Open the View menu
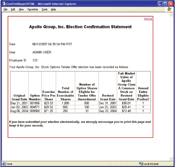Image resolution: width=175 pixels, height=167 pixels. tap(21, 10)
